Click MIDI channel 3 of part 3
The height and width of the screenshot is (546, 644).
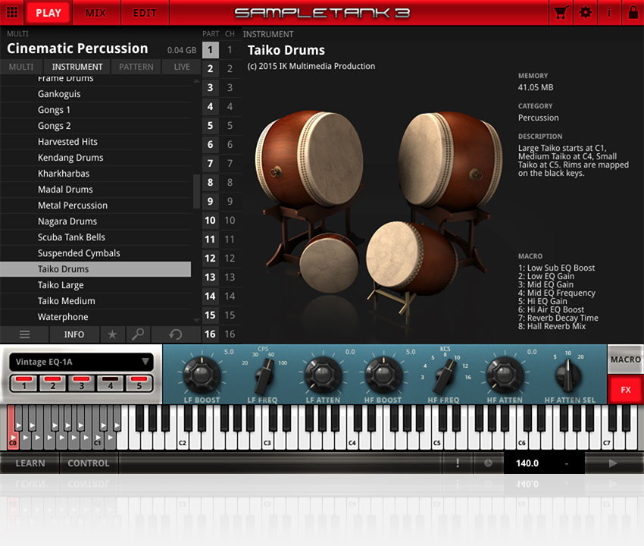[x=230, y=87]
